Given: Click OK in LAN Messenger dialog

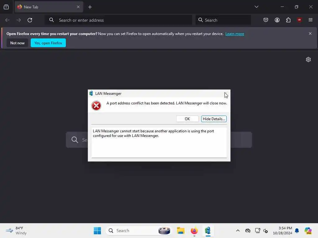Looking at the screenshot, I should click(x=187, y=119).
